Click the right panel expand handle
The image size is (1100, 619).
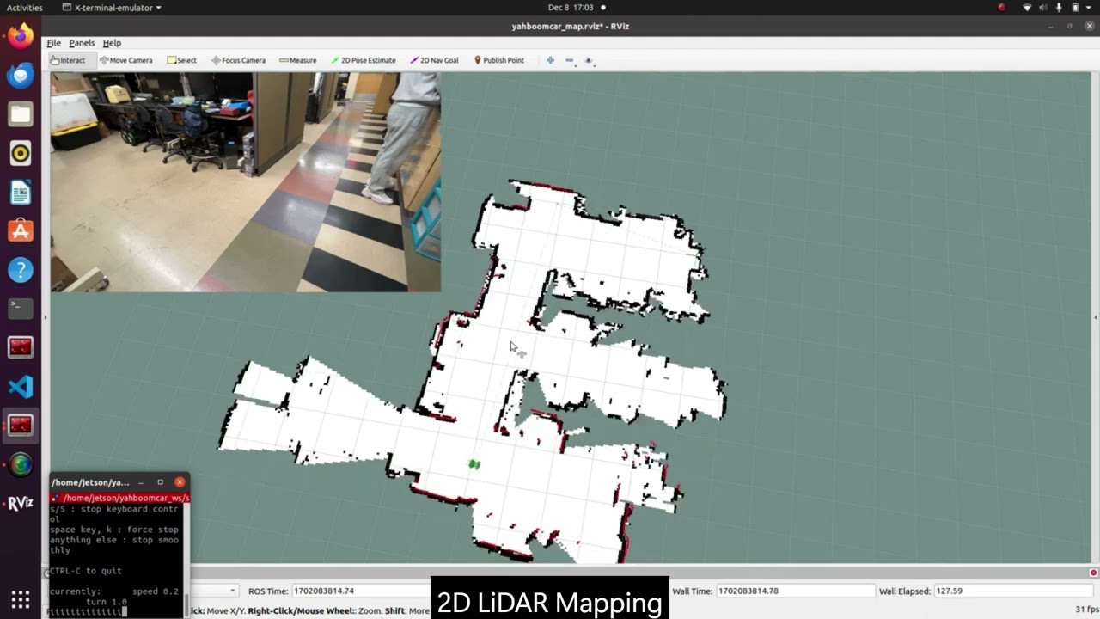[x=1097, y=317]
